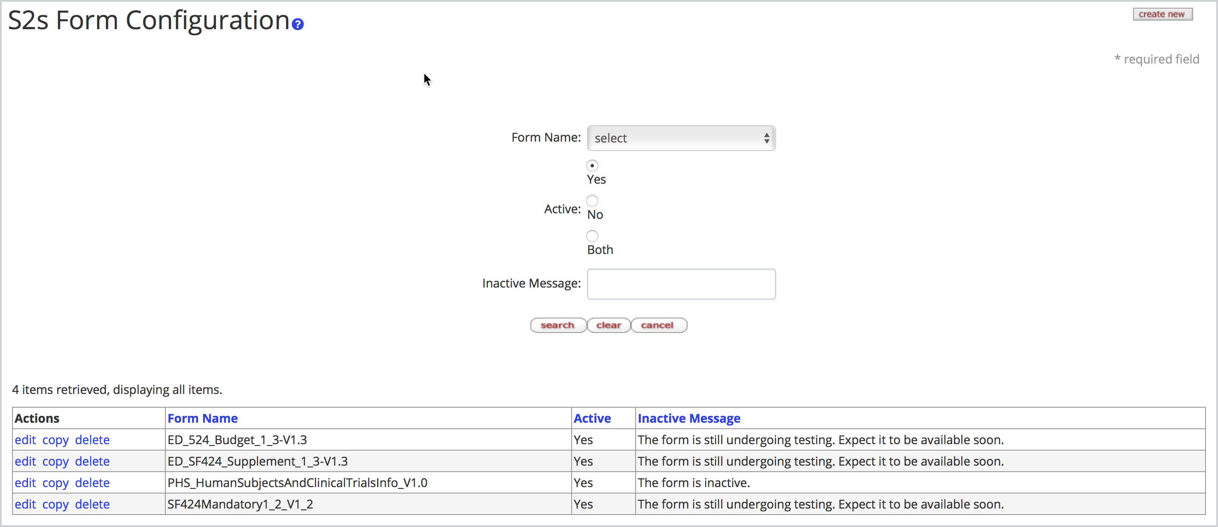Edit the PHS_HumanSubjectsAndClinicalTrialsInfo_V1.0 form
The image size is (1218, 527).
click(25, 482)
